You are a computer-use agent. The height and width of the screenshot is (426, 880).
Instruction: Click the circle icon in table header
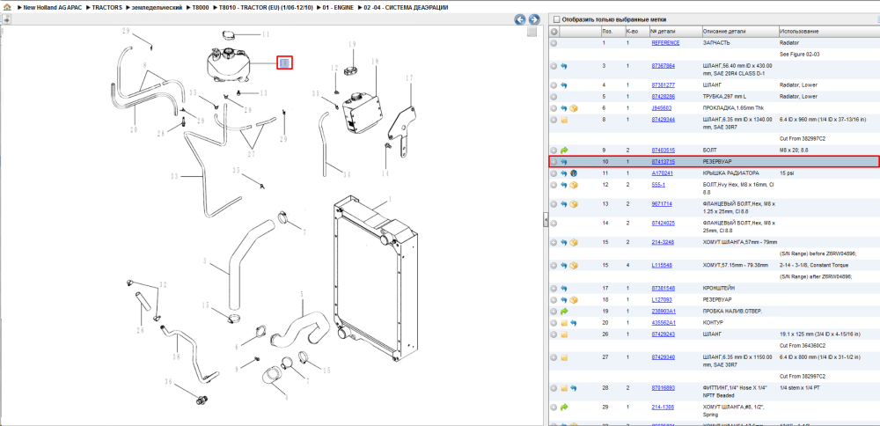(554, 32)
